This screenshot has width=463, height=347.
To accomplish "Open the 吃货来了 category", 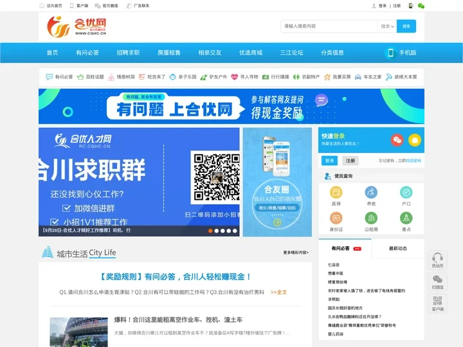I will (152, 77).
